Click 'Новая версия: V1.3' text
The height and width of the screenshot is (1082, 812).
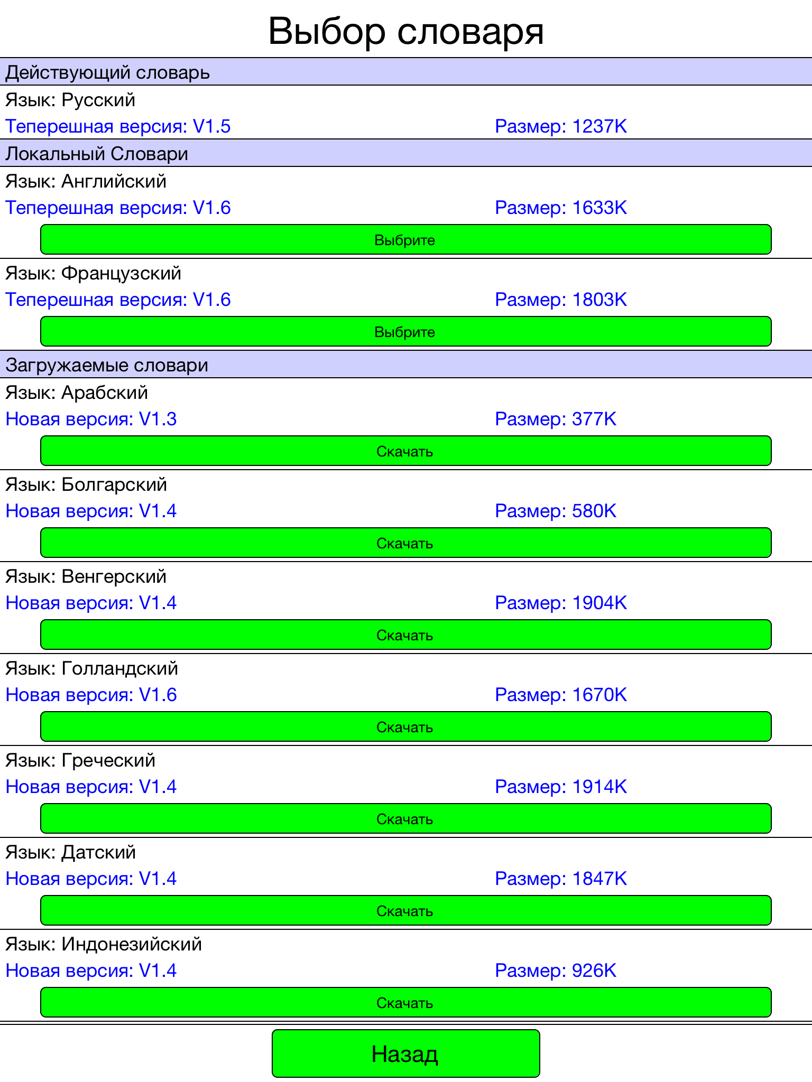click(x=91, y=419)
